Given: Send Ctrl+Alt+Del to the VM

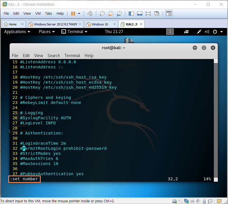Looking at the screenshot, I should coord(90,14).
